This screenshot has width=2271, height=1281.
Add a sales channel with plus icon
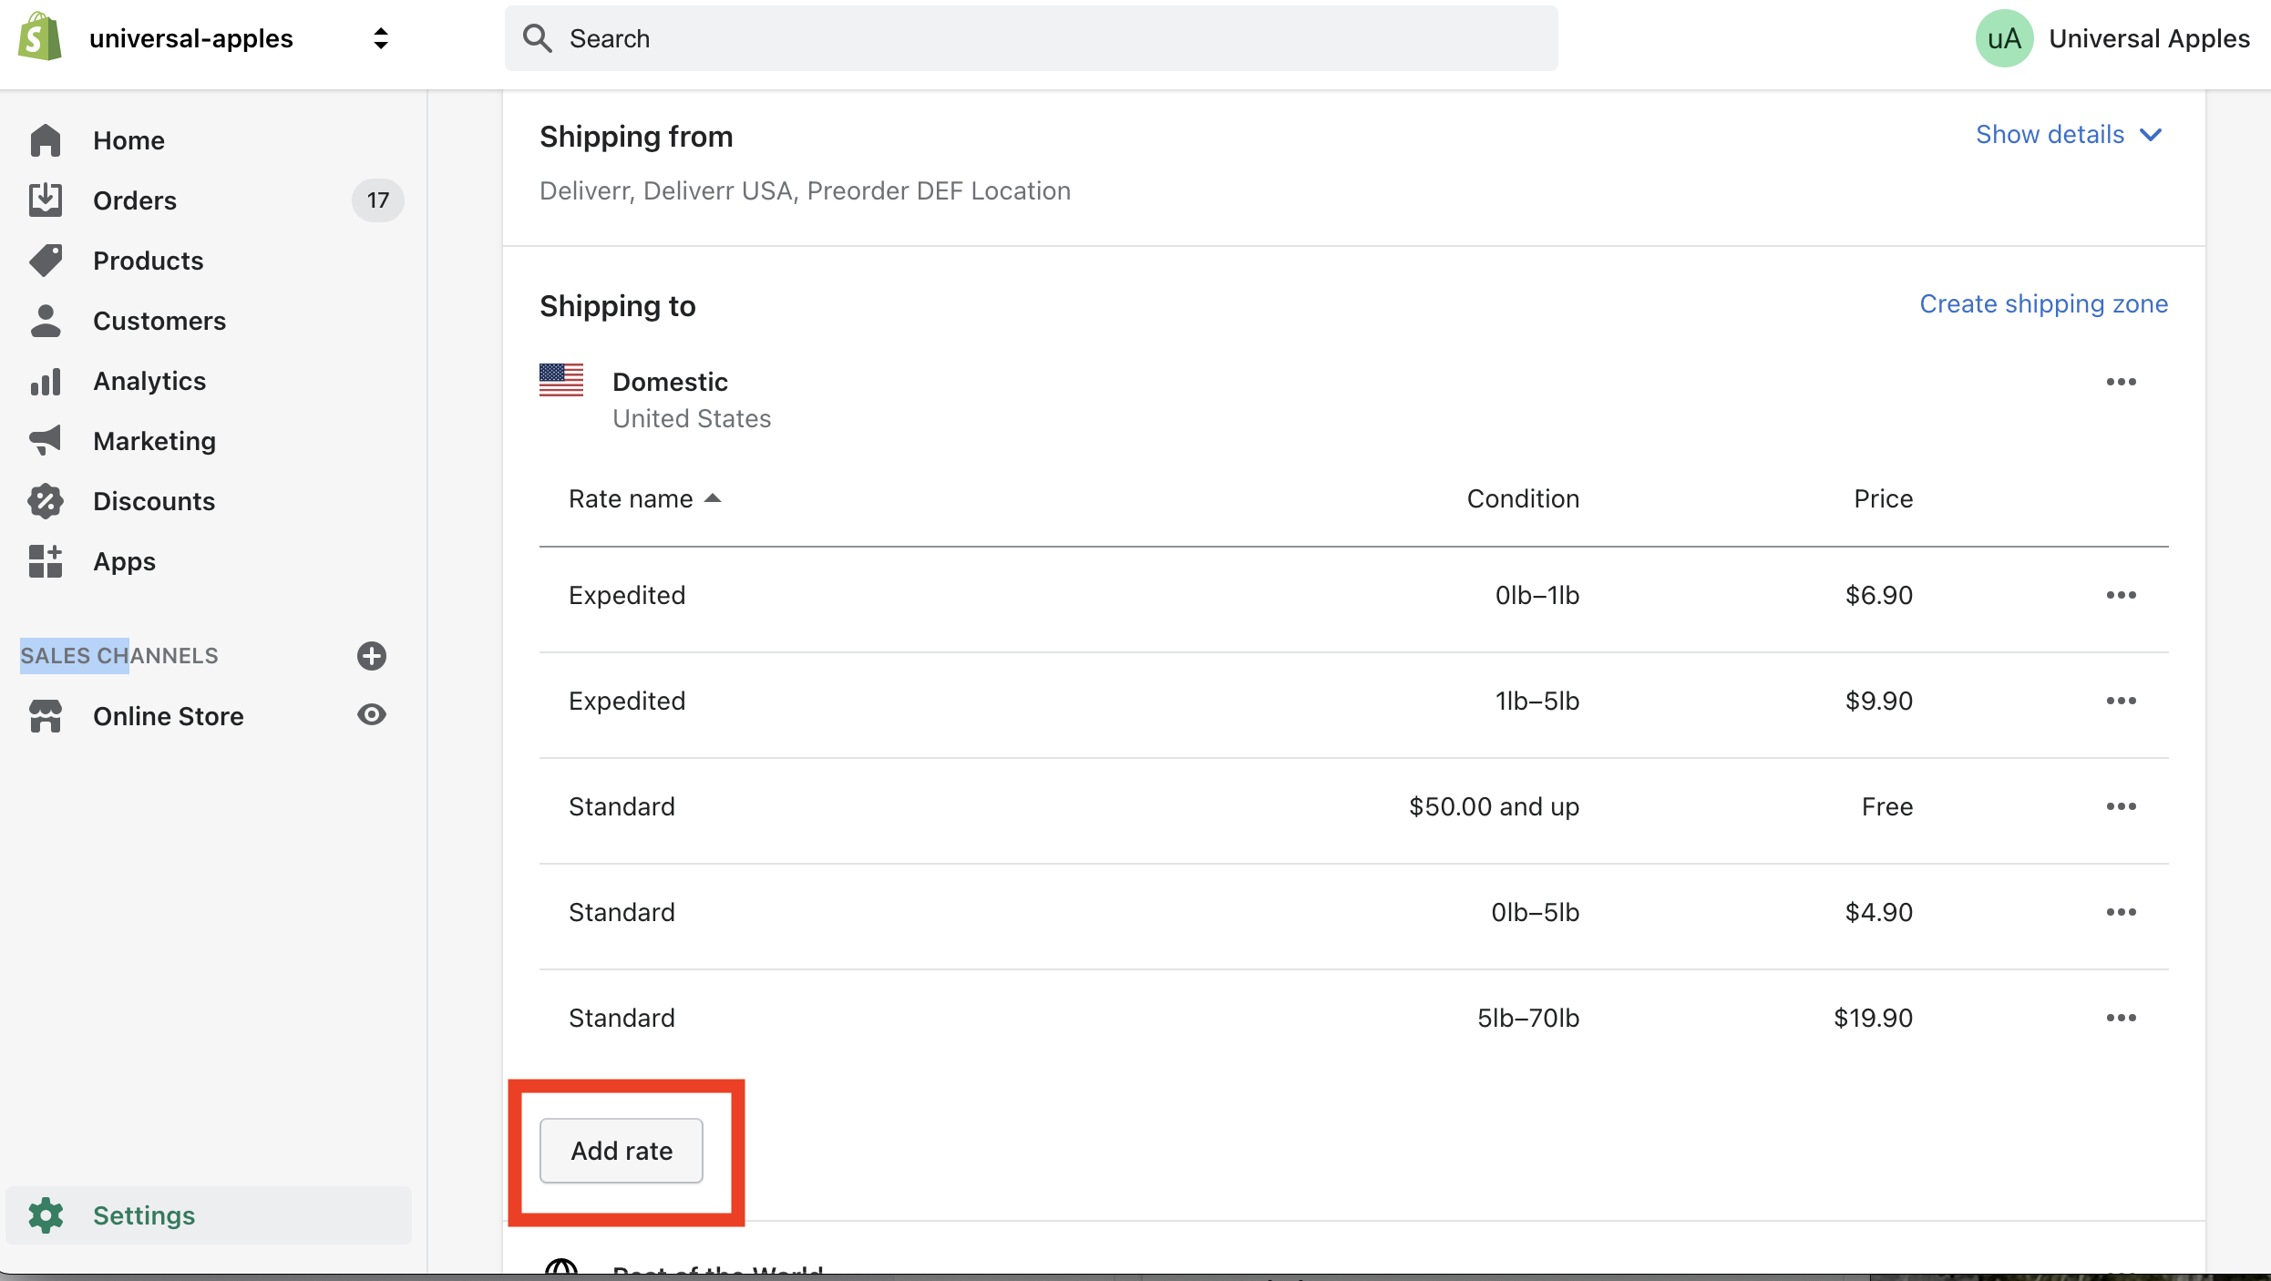pyautogui.click(x=371, y=656)
